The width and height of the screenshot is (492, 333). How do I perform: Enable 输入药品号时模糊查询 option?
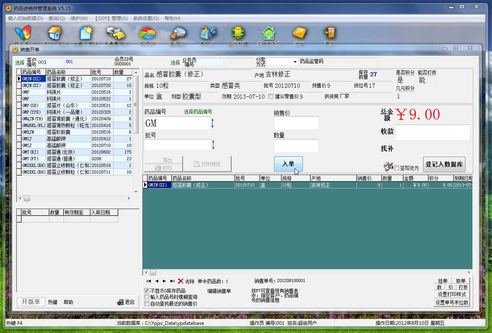[x=147, y=297]
